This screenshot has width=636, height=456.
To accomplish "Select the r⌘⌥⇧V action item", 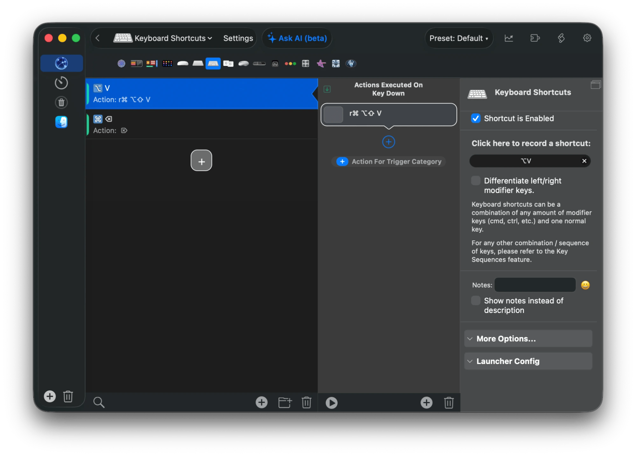I will (388, 114).
